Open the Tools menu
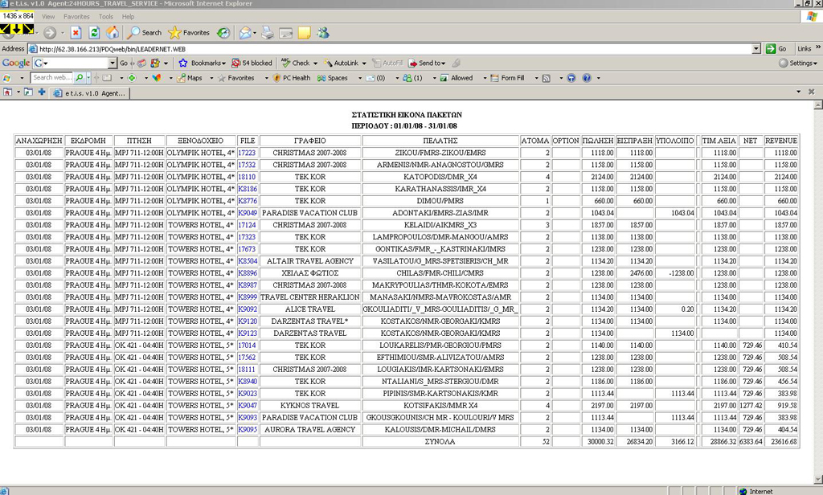The image size is (823, 495). click(106, 17)
